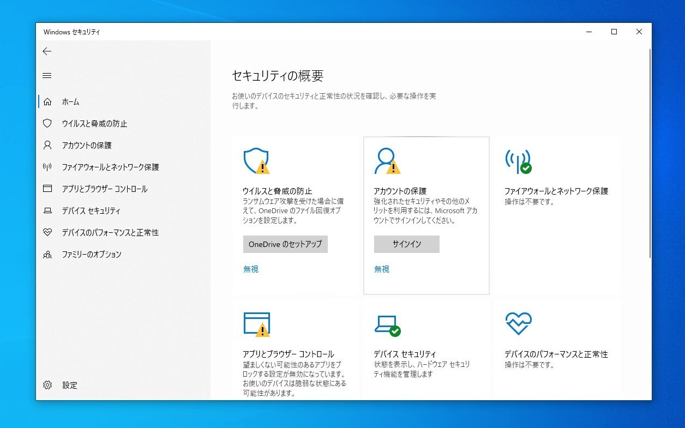Click the home icon in sidebar

tap(47, 102)
